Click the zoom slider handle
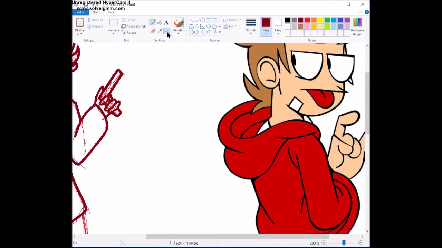The image size is (442, 248). point(344,243)
